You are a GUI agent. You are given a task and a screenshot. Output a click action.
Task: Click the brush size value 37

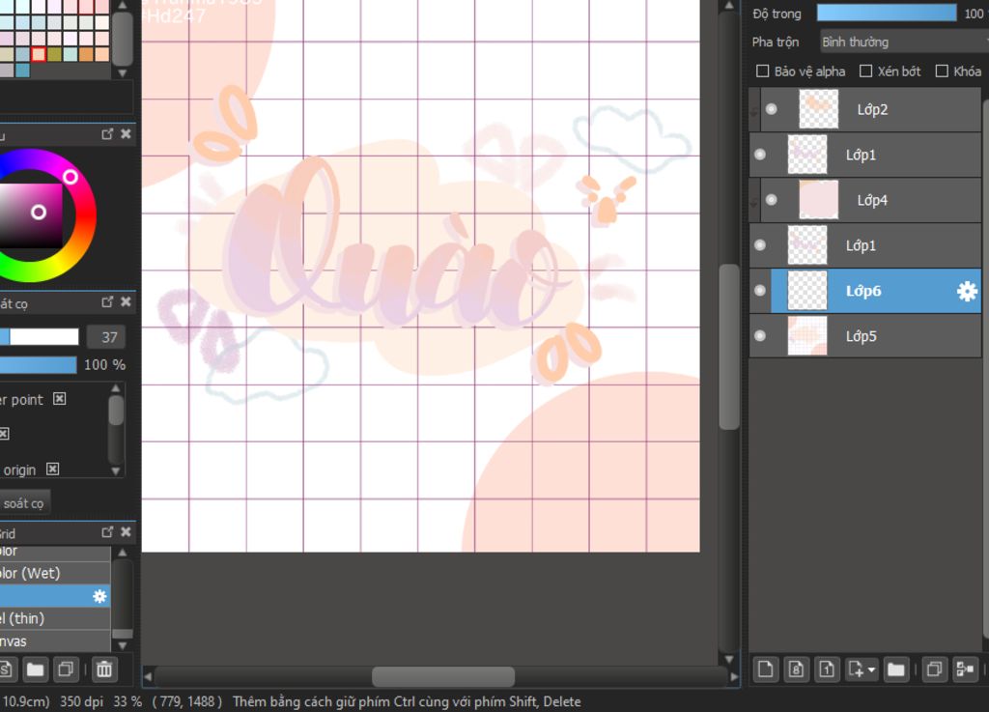pos(106,337)
